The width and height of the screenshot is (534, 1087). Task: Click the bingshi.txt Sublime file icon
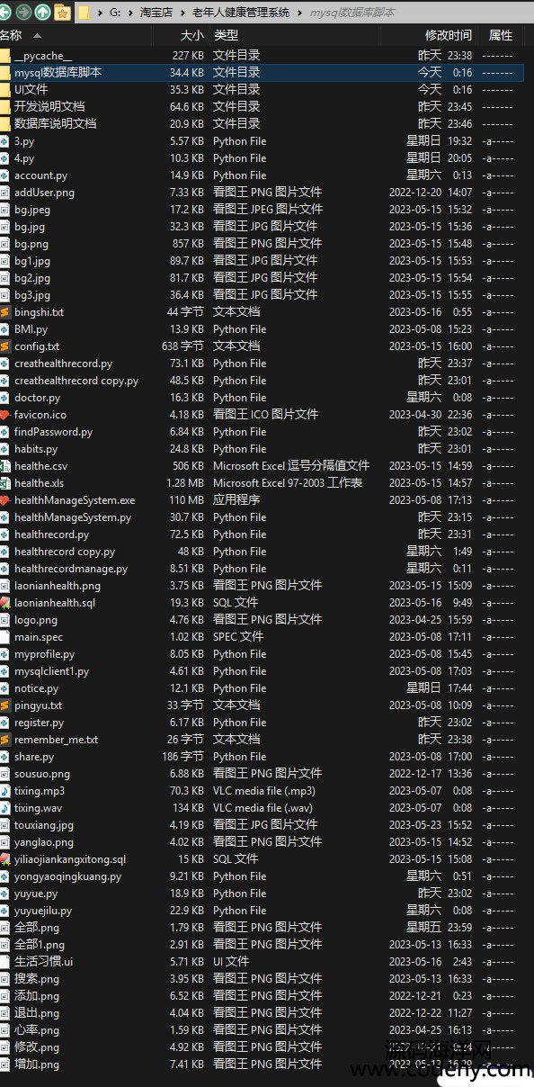[4, 312]
